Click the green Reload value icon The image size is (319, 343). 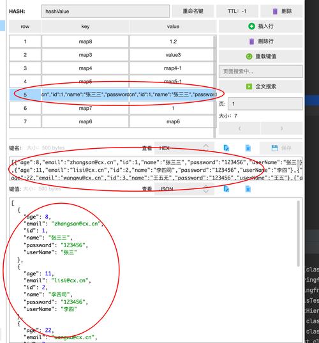click(x=249, y=56)
